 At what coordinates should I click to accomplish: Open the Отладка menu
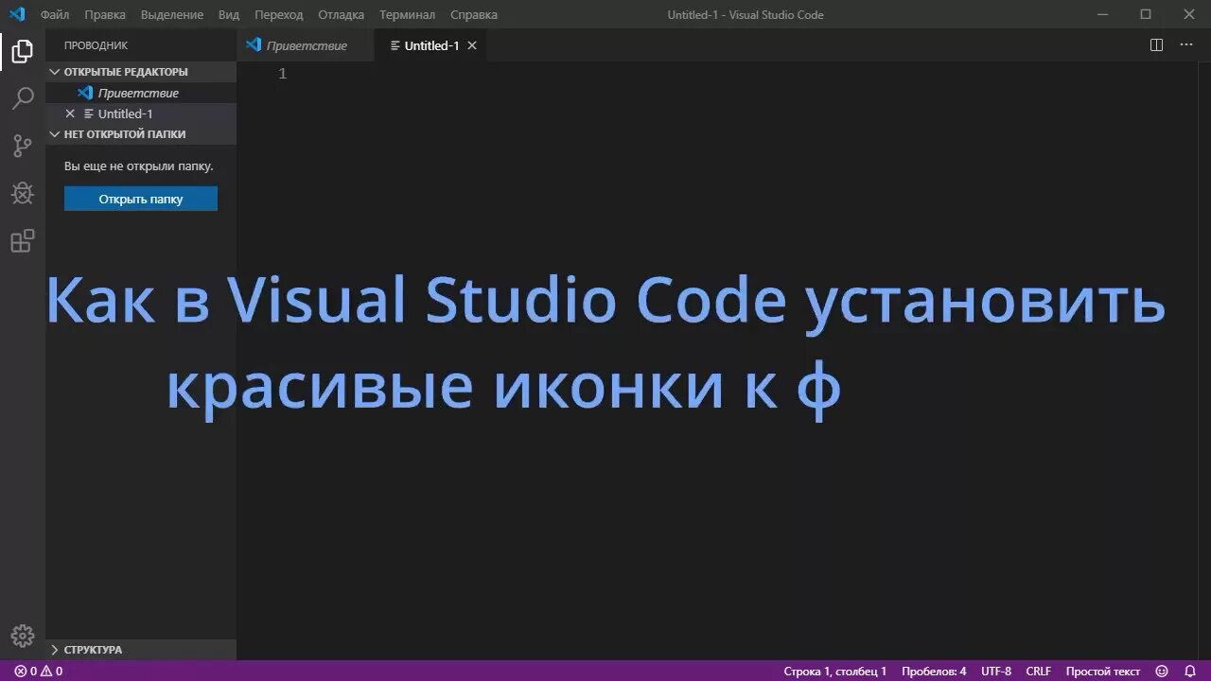tap(342, 14)
